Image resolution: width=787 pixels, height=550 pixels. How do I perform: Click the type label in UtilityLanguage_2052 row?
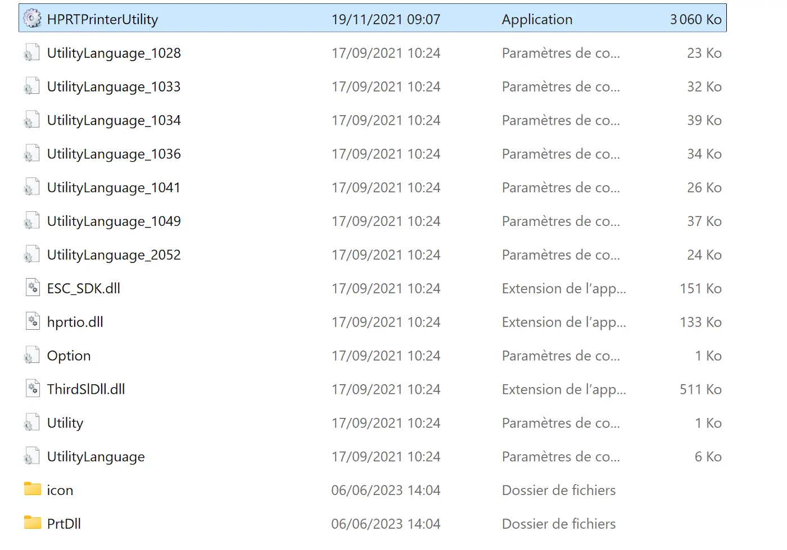coord(561,255)
